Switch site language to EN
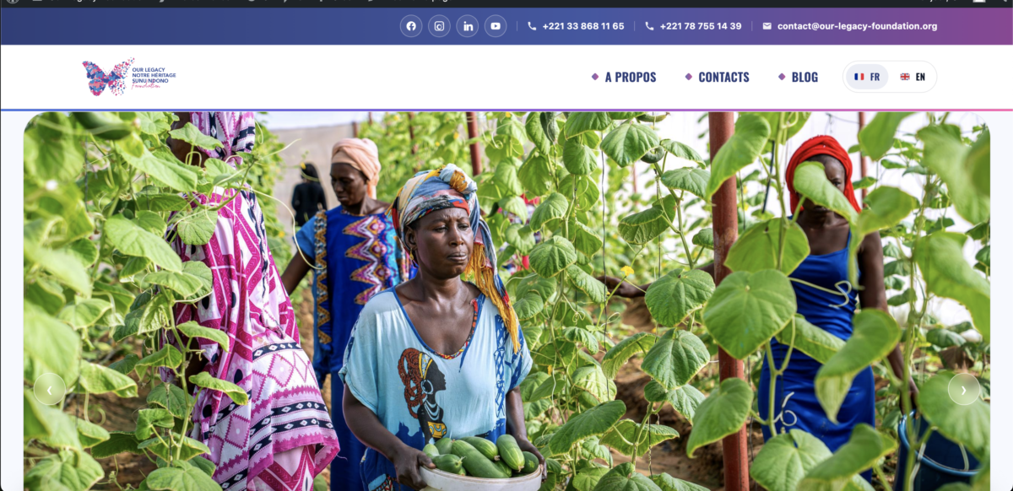Image resolution: width=1013 pixels, height=491 pixels. pos(913,77)
